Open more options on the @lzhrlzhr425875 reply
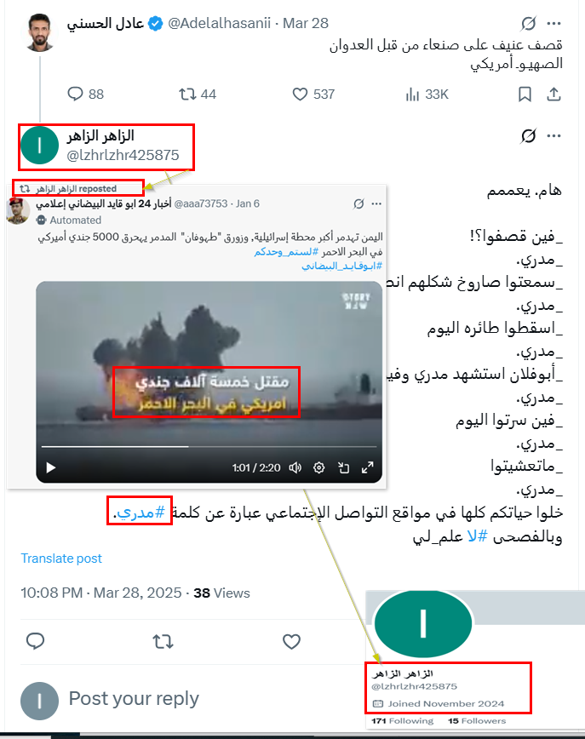This screenshot has width=585, height=739. point(553,135)
